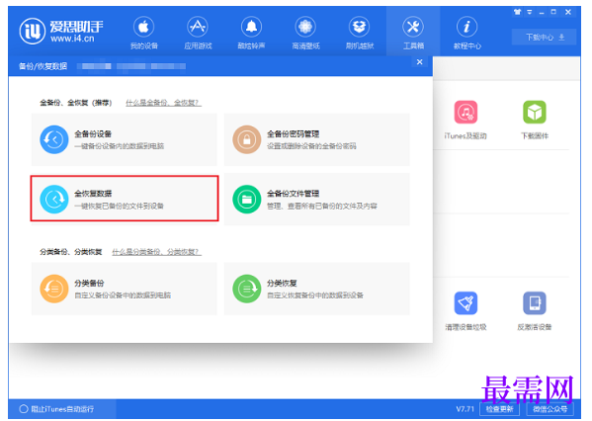Open iTunes及驱动 pink music icon

[465, 112]
